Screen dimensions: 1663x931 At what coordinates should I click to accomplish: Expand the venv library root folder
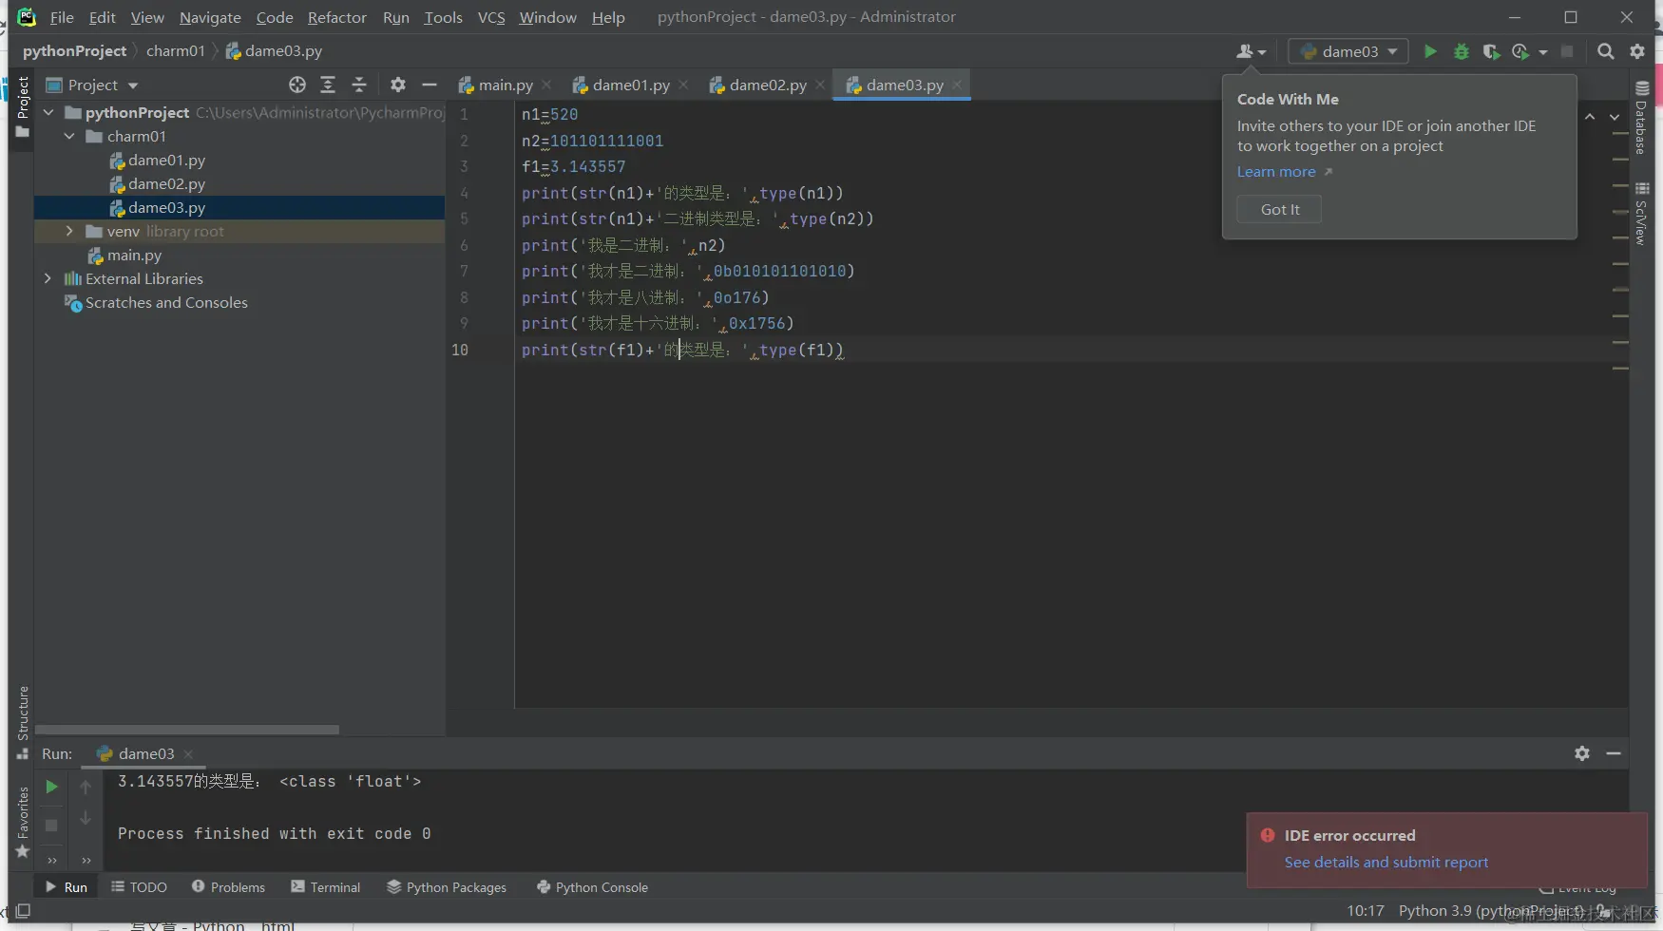click(69, 231)
